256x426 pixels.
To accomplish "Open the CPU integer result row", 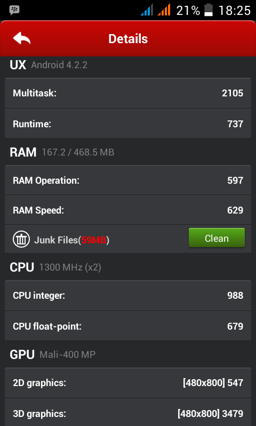I will (128, 295).
